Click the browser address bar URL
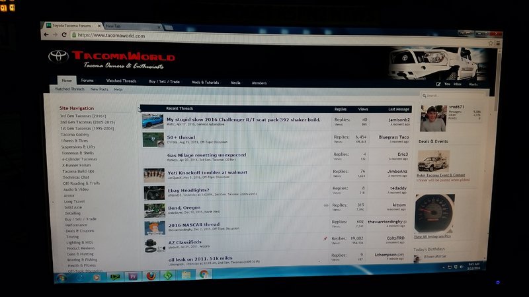Image resolution: width=529 pixels, height=297 pixels. (x=111, y=36)
